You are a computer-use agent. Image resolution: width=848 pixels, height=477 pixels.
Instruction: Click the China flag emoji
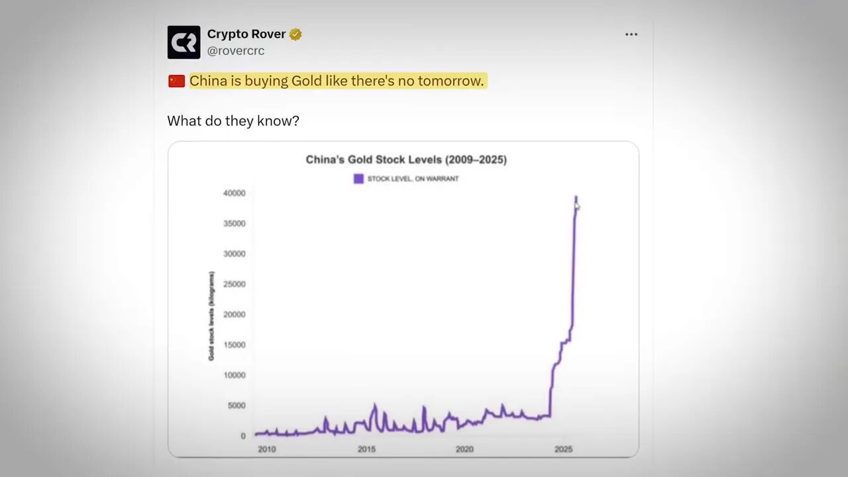(176, 81)
